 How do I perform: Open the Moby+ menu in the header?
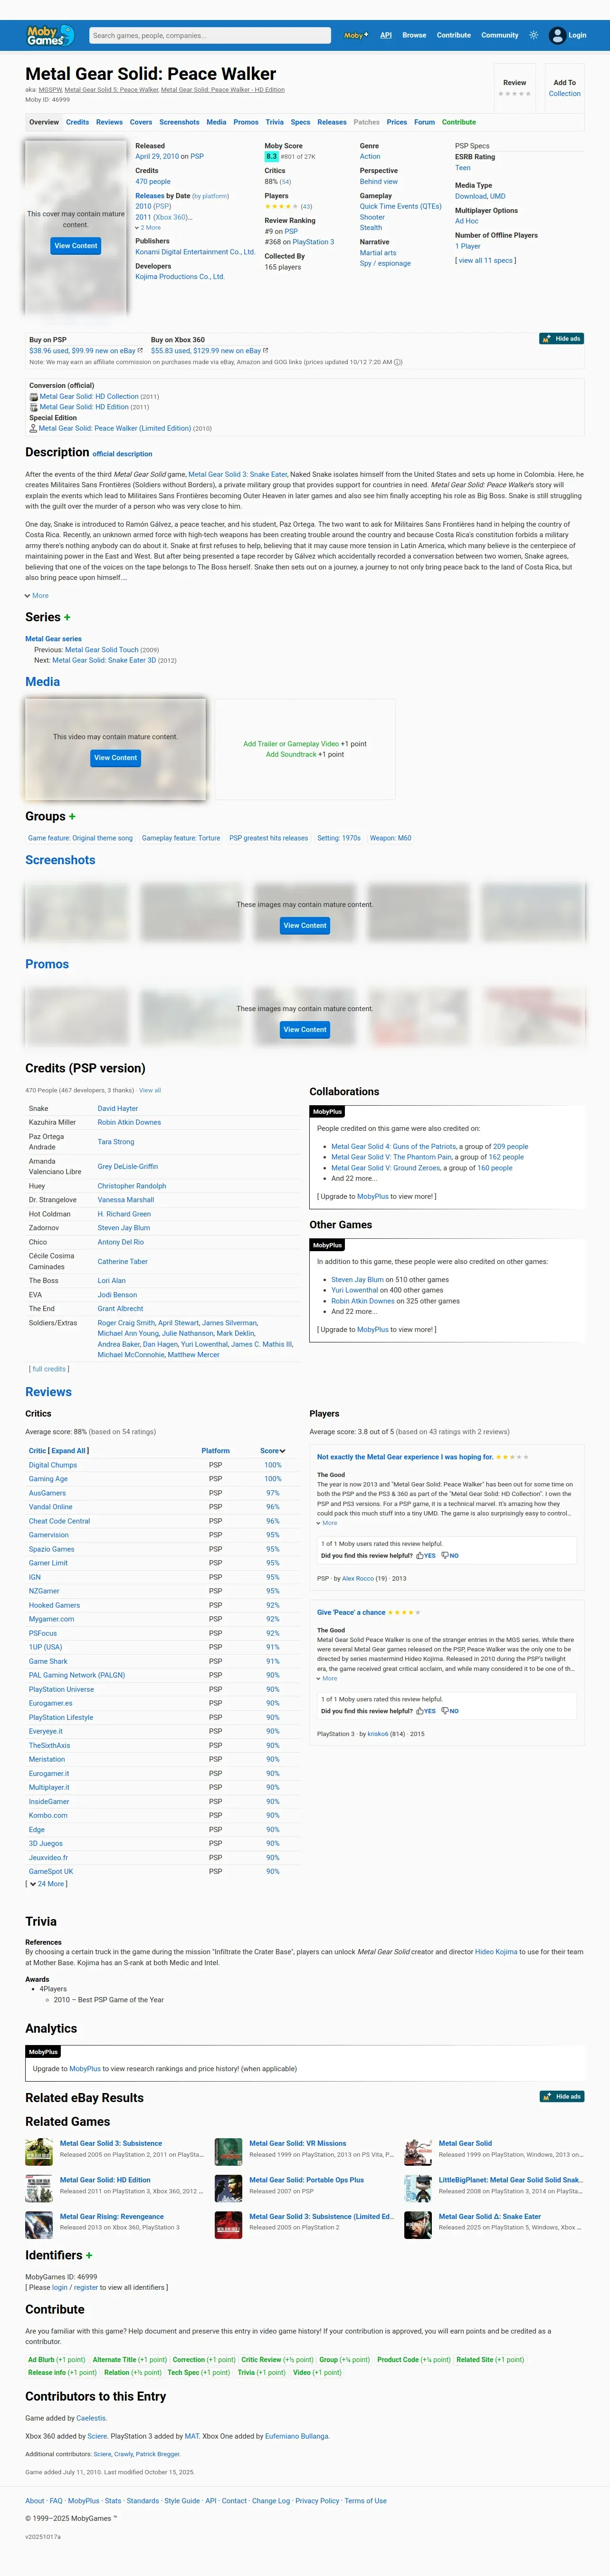pyautogui.click(x=356, y=35)
